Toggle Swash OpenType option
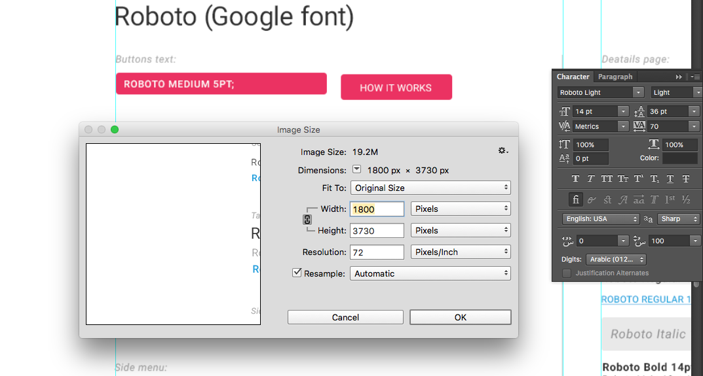 coord(623,199)
